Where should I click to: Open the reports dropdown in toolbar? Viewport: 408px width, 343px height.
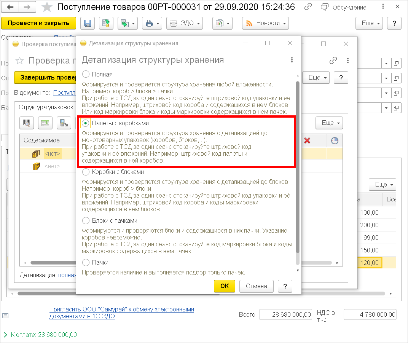pos(222,23)
